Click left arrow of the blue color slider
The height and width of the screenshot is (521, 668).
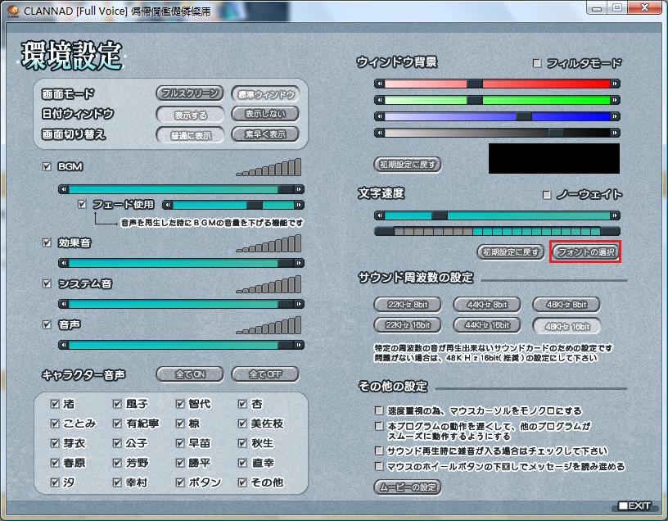(x=380, y=116)
